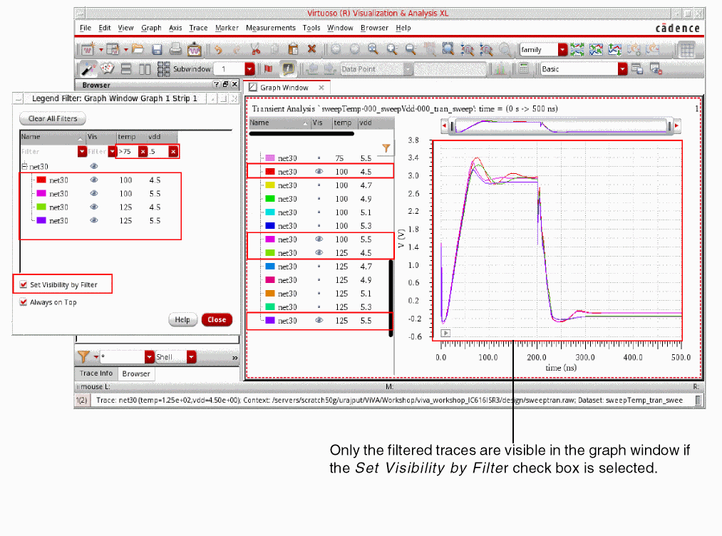Toggle Always on Top checkbox
The width and height of the screenshot is (722, 536).
coord(24,302)
